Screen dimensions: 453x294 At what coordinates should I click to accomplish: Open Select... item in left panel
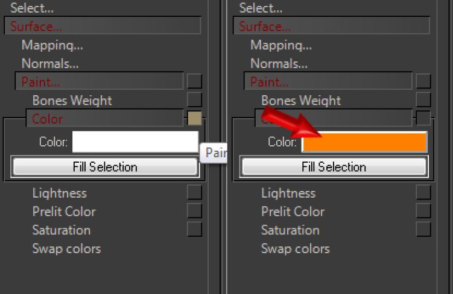tap(31, 8)
